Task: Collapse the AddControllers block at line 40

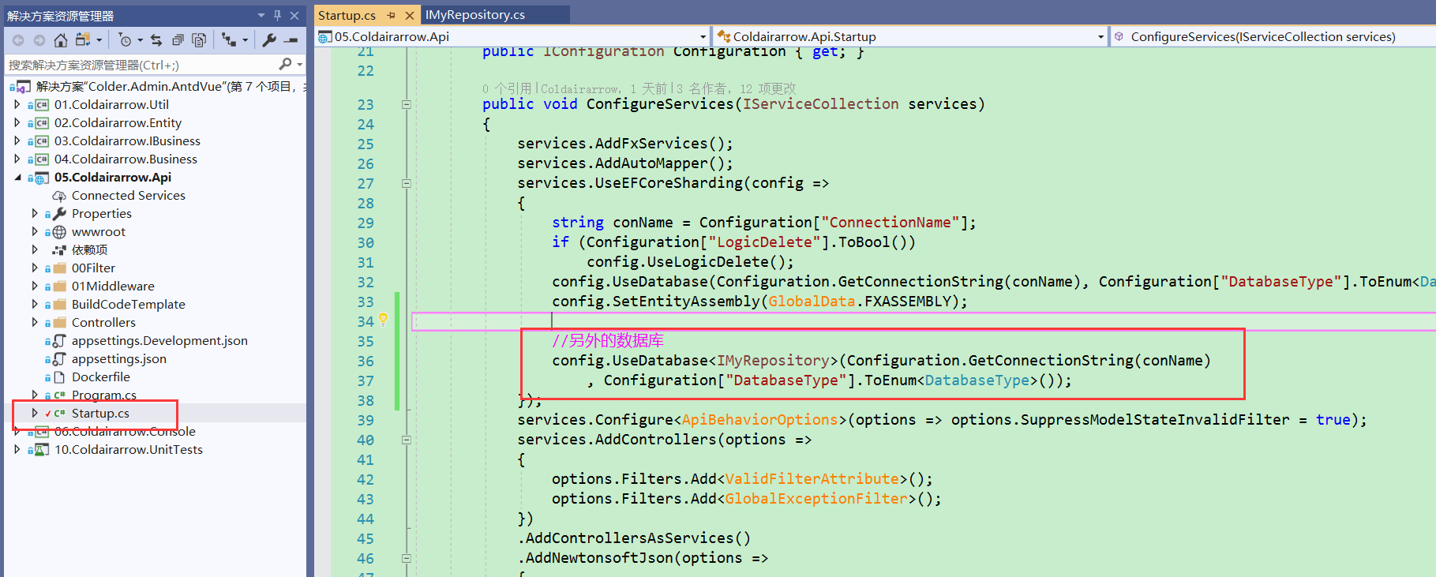Action: tap(407, 440)
